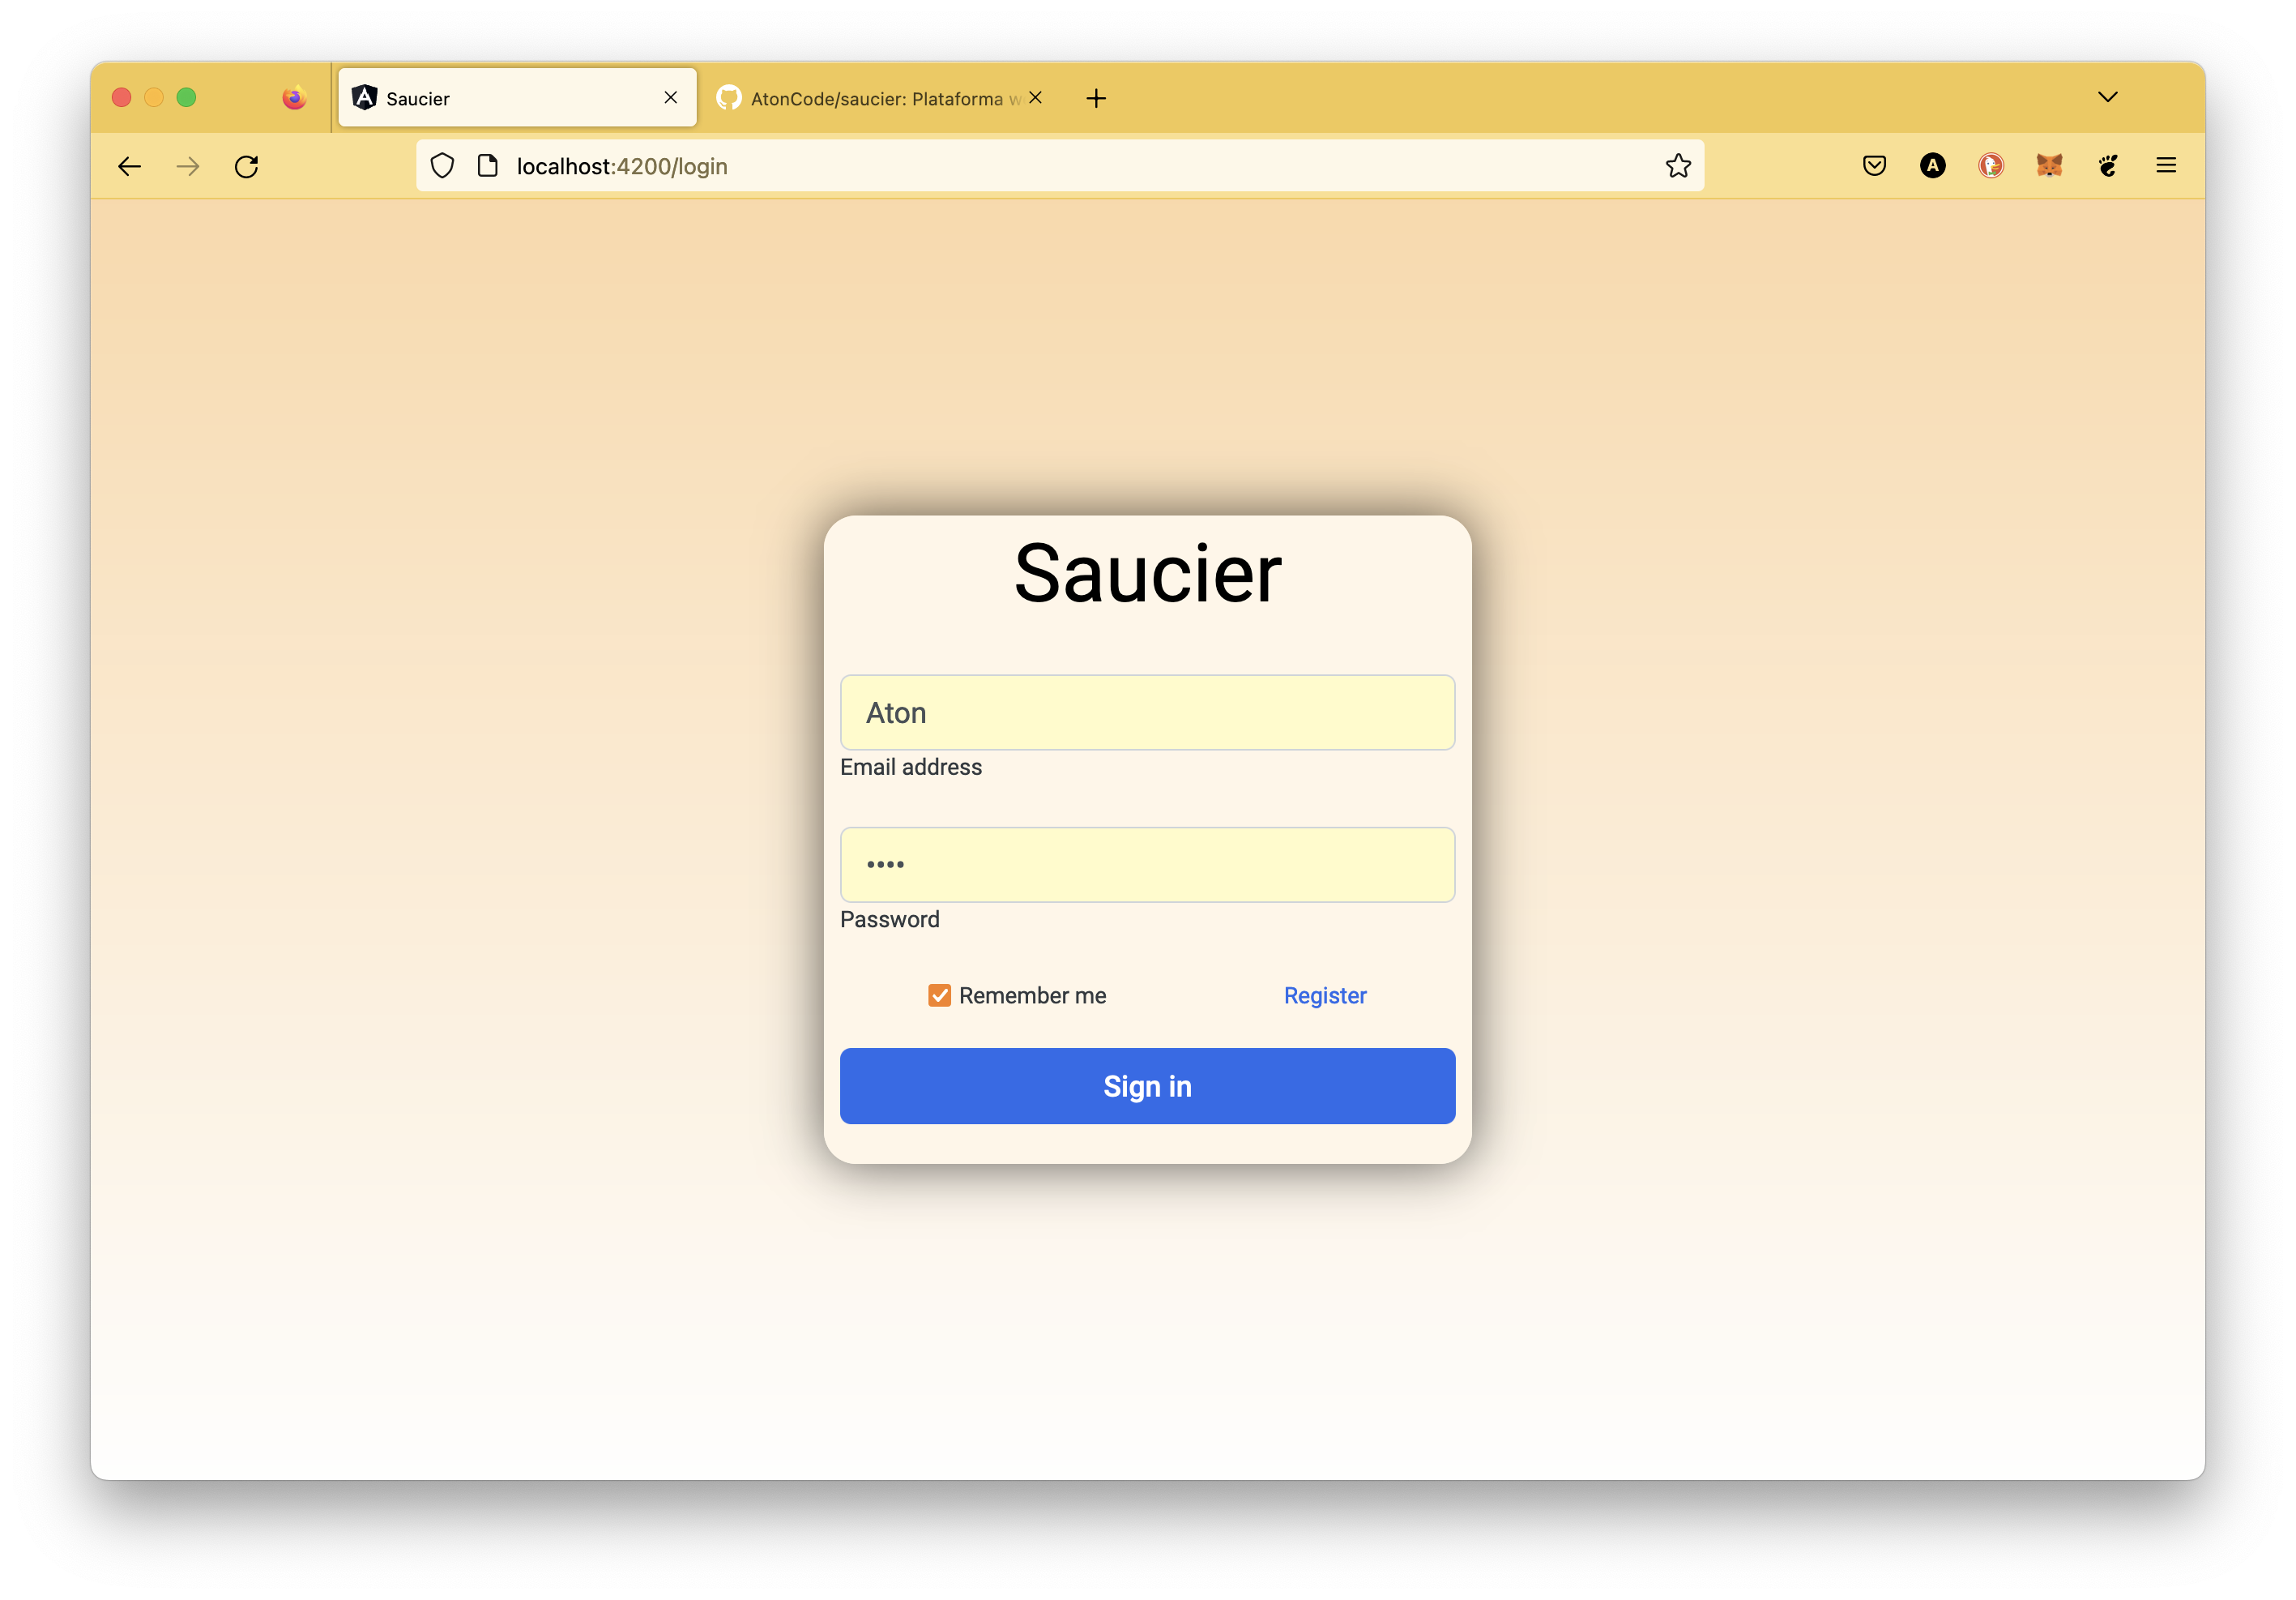Bookmark this page with the star
Viewport: 2296px width, 1600px height.
coord(1678,166)
